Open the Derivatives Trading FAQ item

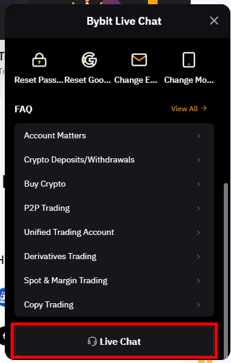[114, 257]
